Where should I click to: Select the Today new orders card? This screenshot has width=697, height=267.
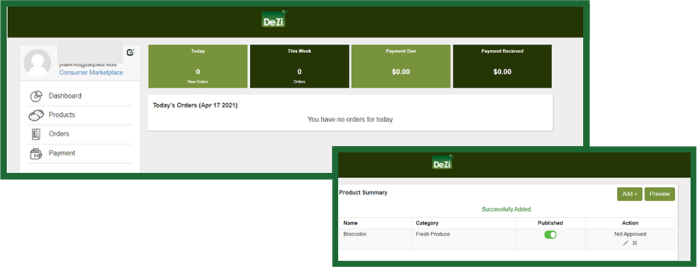pos(197,66)
